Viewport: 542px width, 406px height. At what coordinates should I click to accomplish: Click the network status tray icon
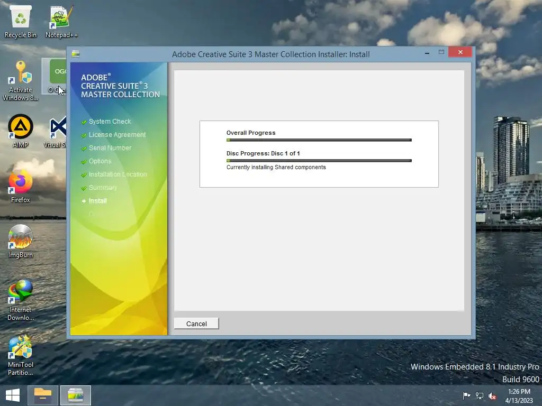tap(480, 395)
